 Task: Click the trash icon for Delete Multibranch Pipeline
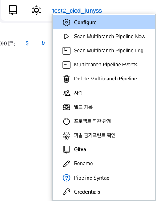[x=66, y=79]
